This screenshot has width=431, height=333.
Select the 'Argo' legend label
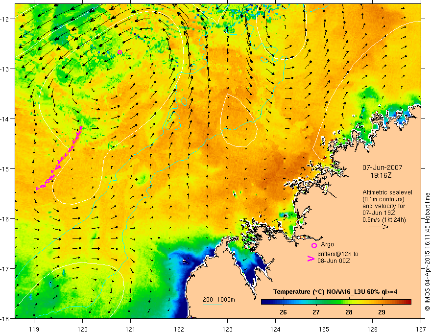327,244
